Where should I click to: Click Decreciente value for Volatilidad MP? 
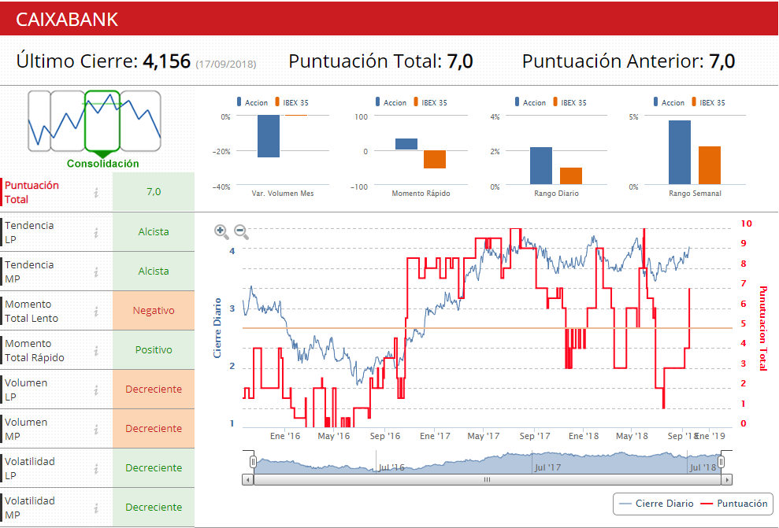point(154,508)
